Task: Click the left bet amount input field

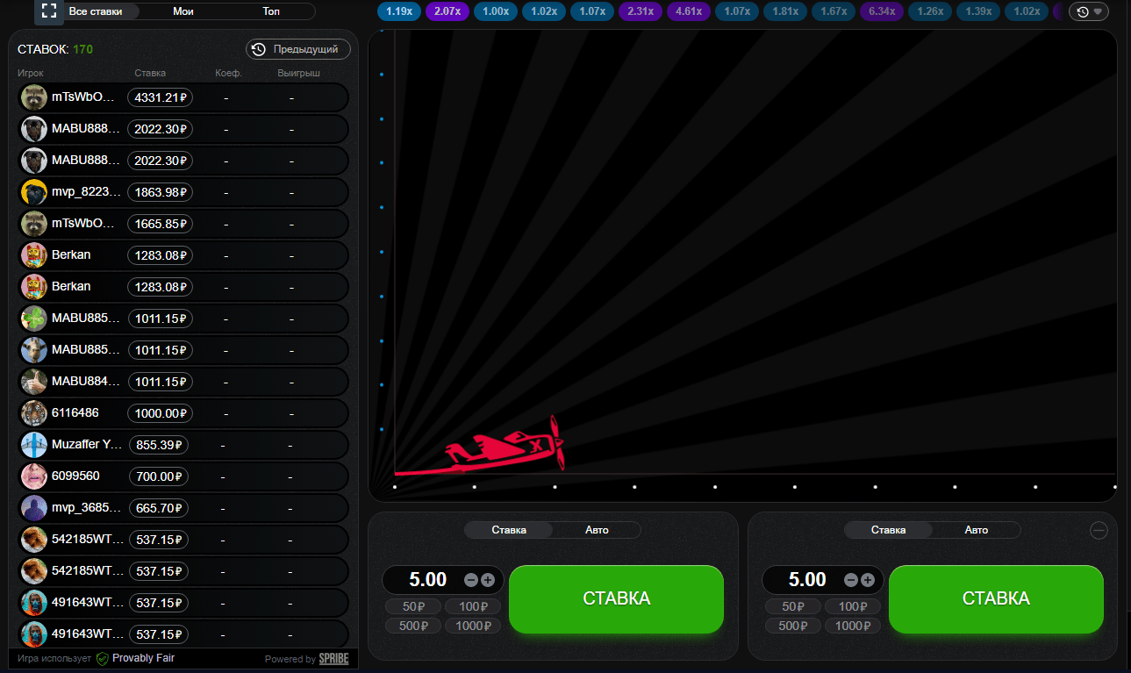Action: (428, 580)
